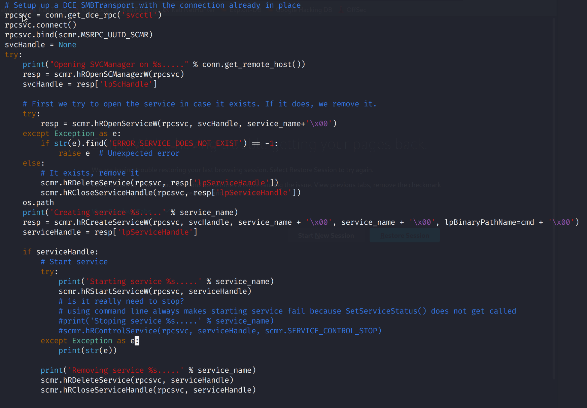Click the '# is it really need to stop?' comment
The image size is (587, 408).
(x=121, y=301)
